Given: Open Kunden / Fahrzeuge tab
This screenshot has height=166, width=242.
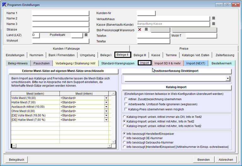Looking at the screenshot, I should 66,48.
